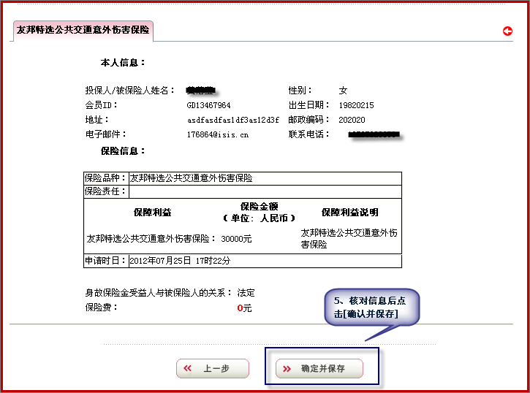The height and width of the screenshot is (393, 530).
Task: Click the 上一步 button
Action: 213,368
